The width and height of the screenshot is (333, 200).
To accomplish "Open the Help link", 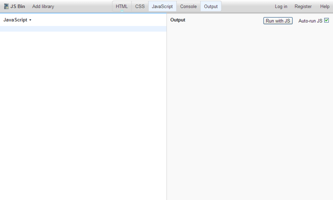I will pyautogui.click(x=325, y=6).
